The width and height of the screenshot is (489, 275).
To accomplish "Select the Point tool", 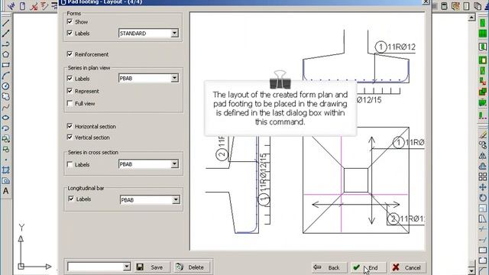I will click(5, 160).
